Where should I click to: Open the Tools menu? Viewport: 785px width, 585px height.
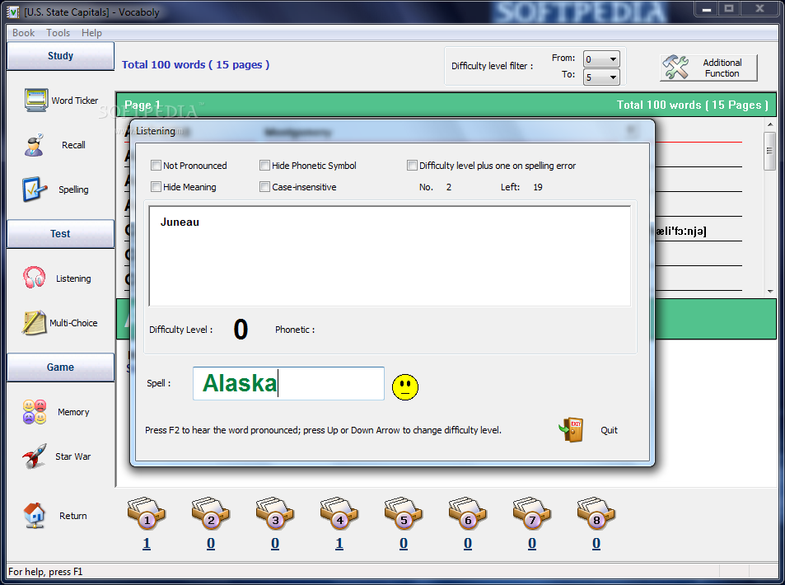click(x=58, y=33)
